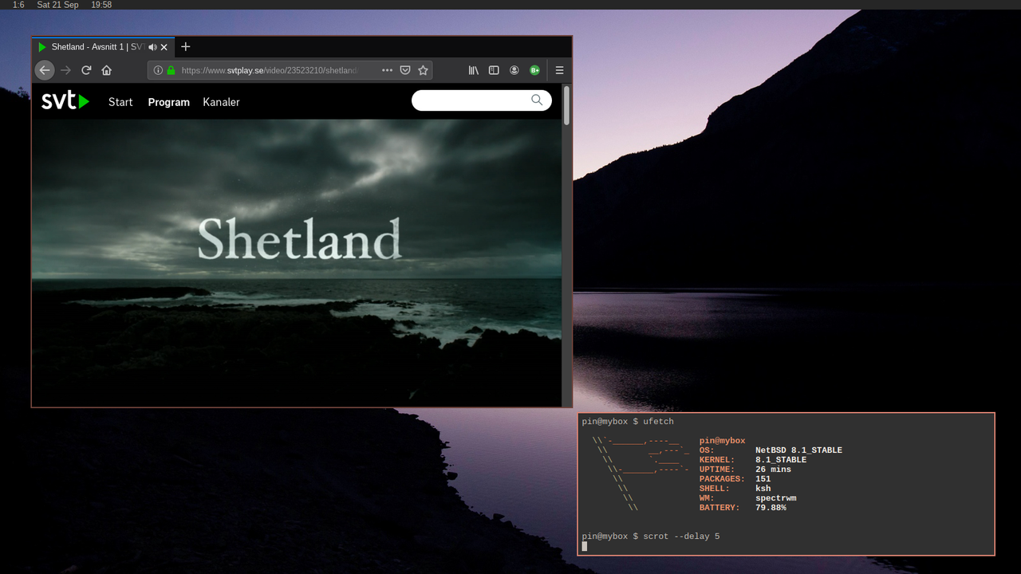Go back with the Firefox back arrow
1021x574 pixels.
[45, 70]
